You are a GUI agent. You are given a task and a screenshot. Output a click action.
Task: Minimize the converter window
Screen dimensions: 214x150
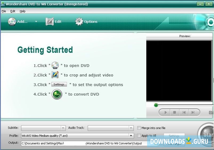point(200,4)
